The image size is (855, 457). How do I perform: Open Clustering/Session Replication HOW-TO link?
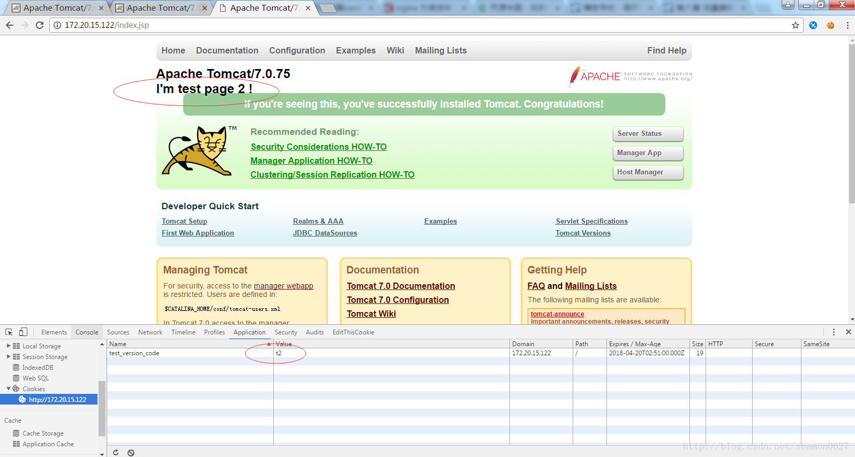pos(332,174)
